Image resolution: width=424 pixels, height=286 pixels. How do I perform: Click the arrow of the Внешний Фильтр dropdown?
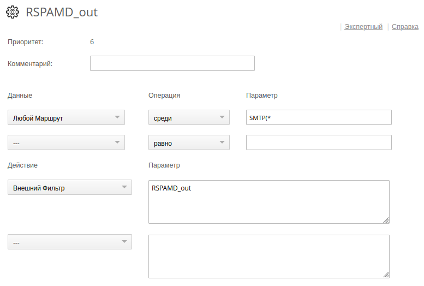[124, 187]
